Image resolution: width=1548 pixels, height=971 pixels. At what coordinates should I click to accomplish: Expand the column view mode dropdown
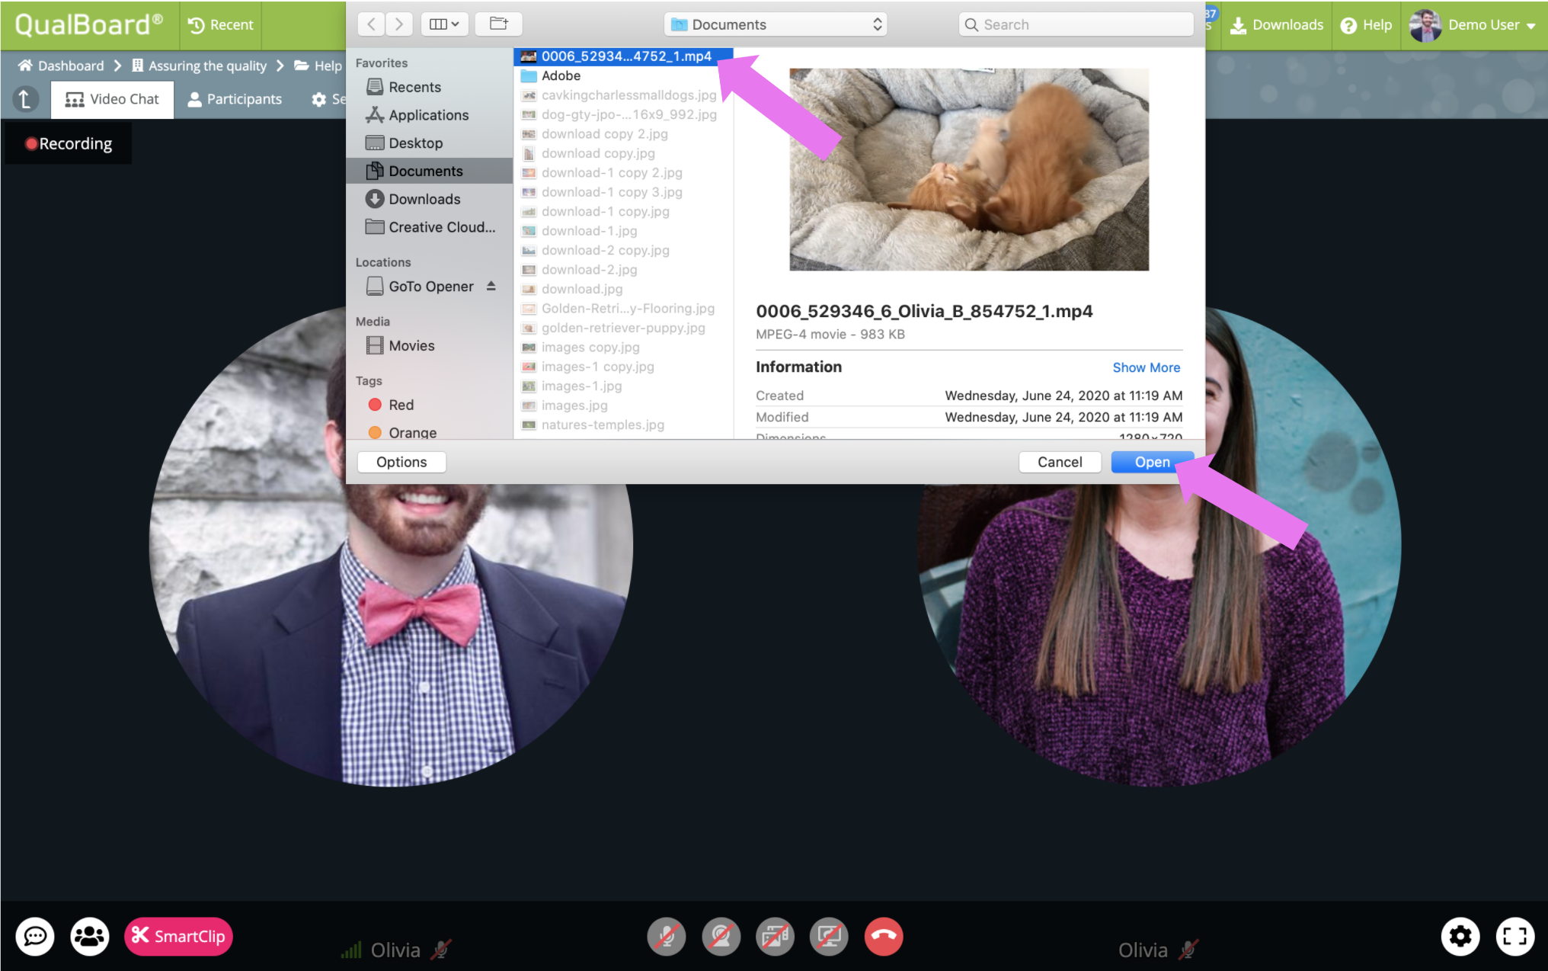(x=443, y=24)
